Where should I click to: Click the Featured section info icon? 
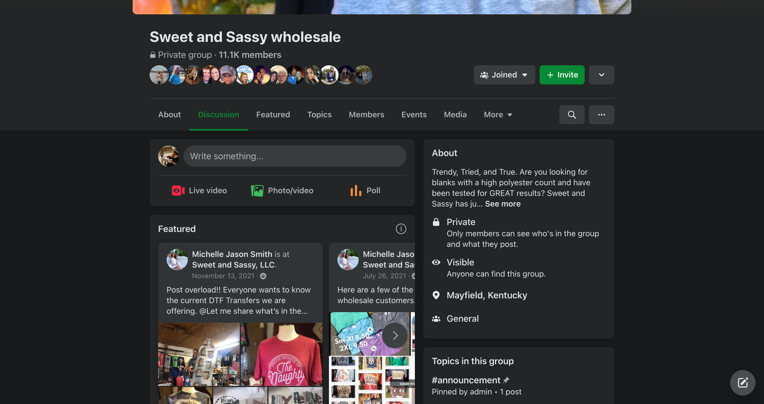pyautogui.click(x=401, y=229)
